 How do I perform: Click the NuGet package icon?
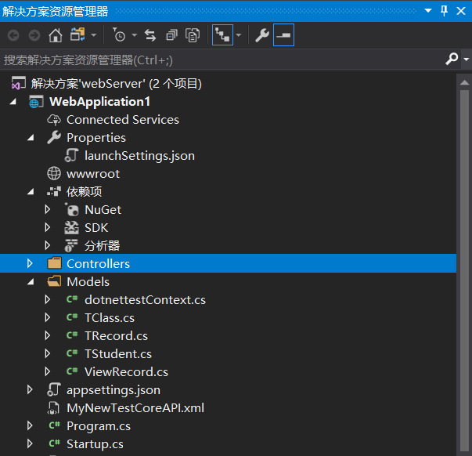coord(72,209)
